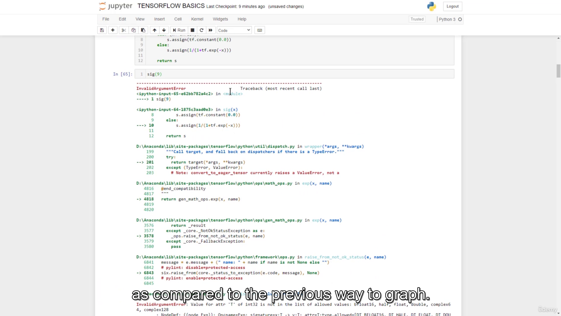Click the InvalidArgumentError heading in traceback
Viewport: 561px width, 316px height.
pos(161,88)
